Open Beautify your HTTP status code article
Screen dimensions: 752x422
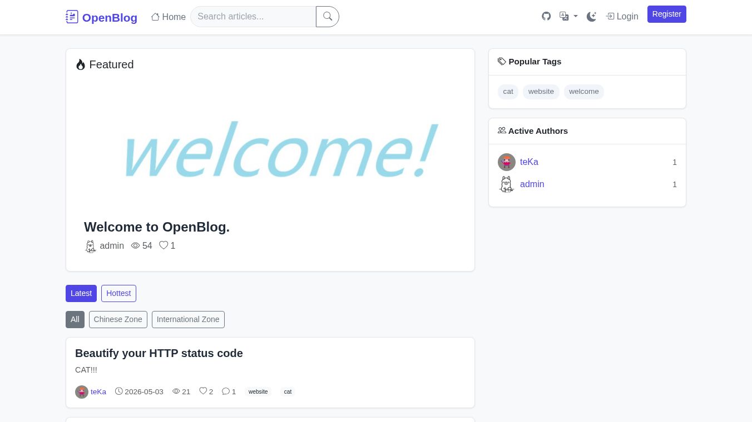159,353
